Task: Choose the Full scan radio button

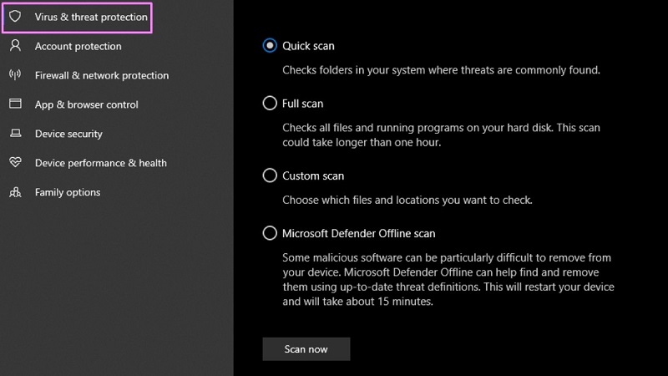Action: (x=270, y=104)
